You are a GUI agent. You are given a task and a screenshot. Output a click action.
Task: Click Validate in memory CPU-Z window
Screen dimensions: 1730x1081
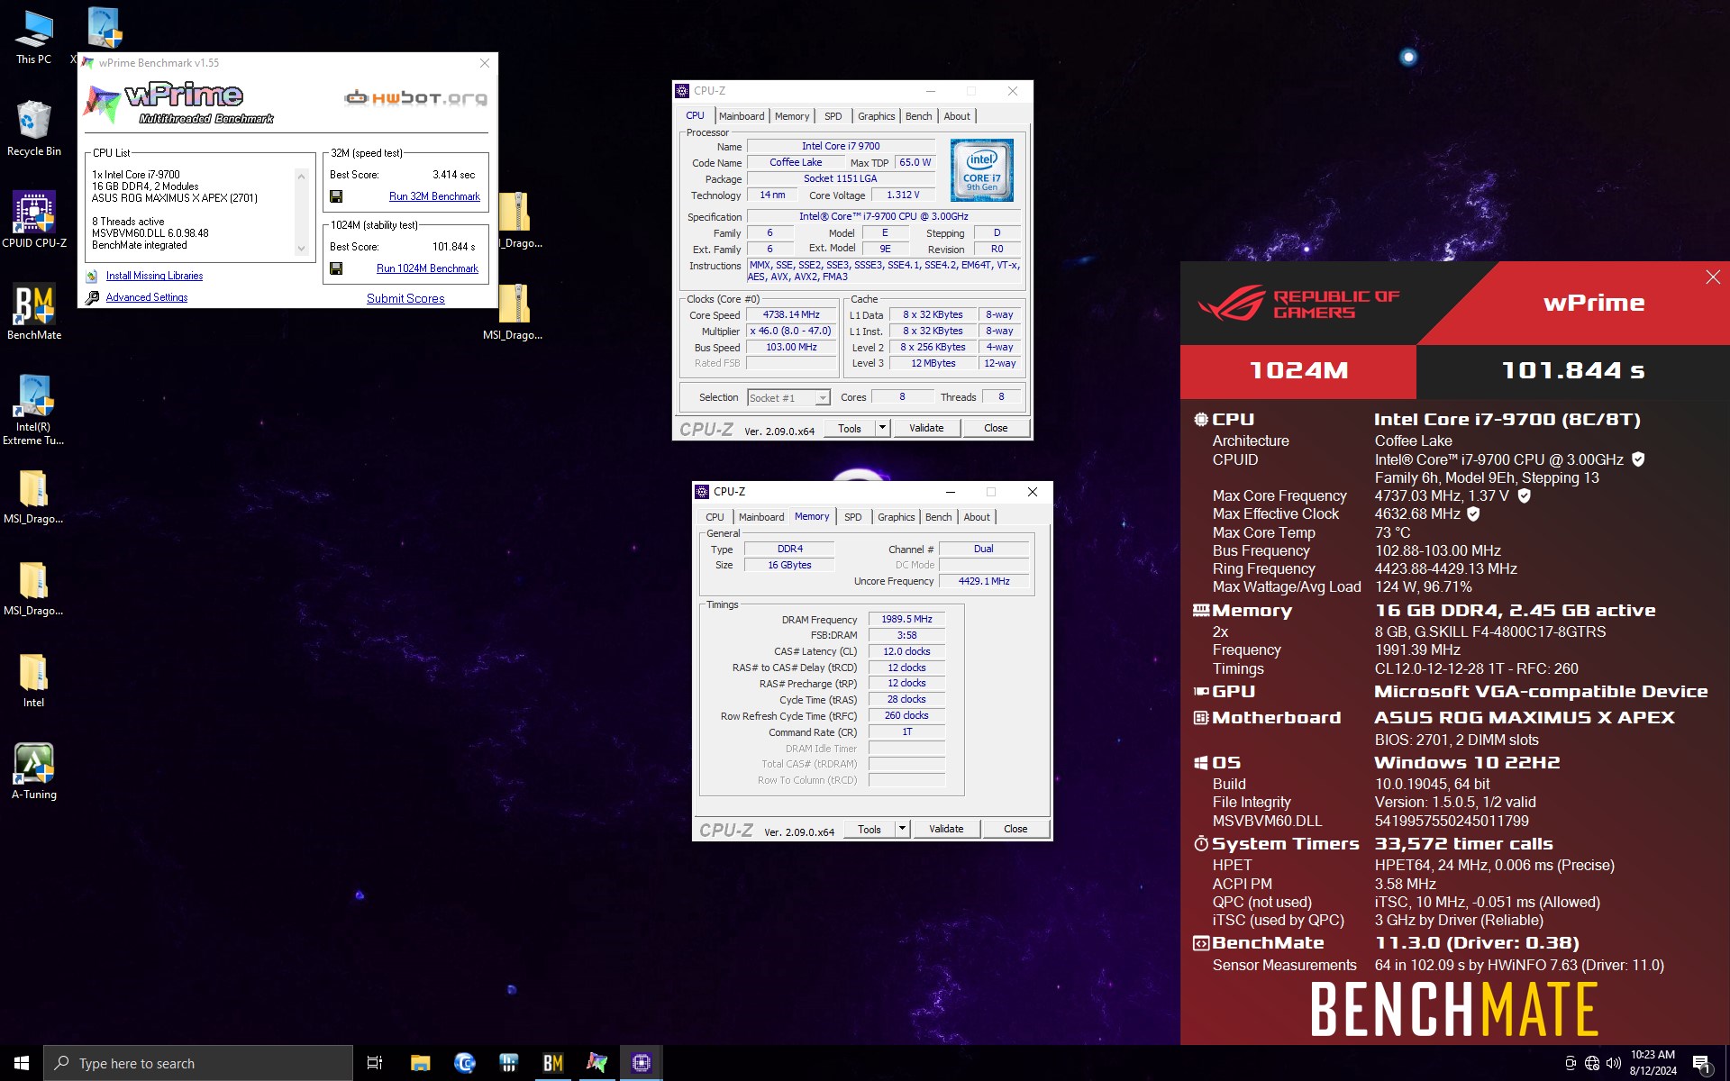946,829
